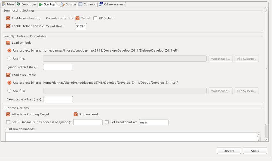Click Workspace button for symbols file
Image resolution: width=272 pixels, height=161 pixels.
point(221,59)
